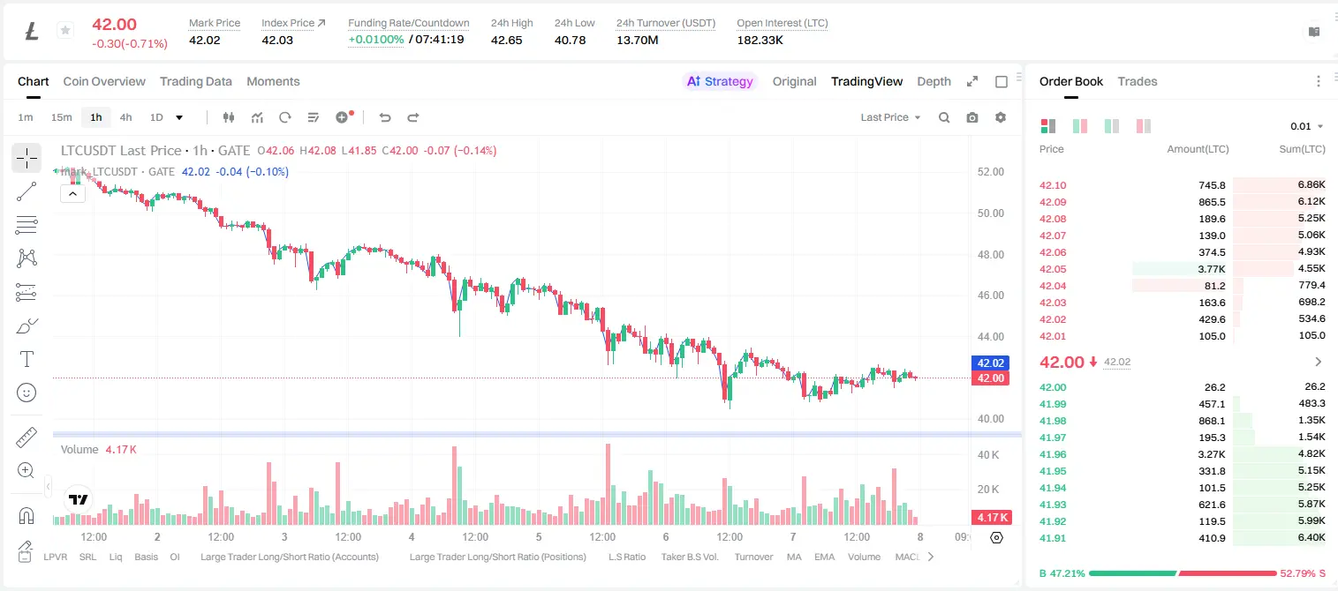Open the Last Price dropdown
The width and height of the screenshot is (1338, 591).
pyautogui.click(x=890, y=117)
